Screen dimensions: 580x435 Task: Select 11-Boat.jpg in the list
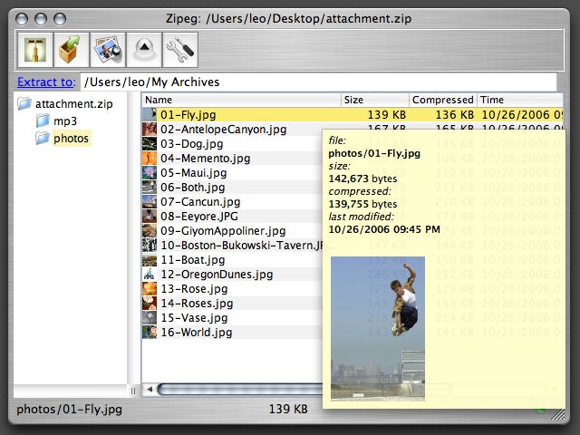[192, 260]
